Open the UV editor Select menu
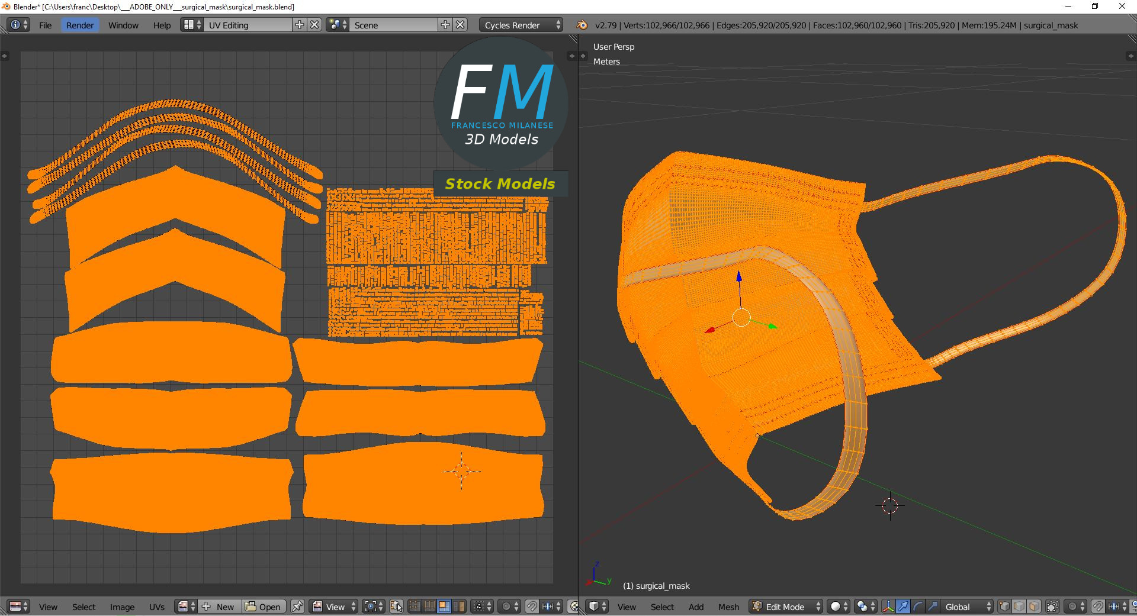Viewport: 1137px width, 616px height. (83, 607)
